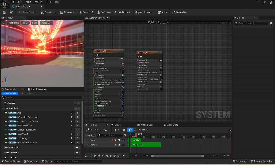Click the Unreal Engine logo icon
The height and width of the screenshot is (165, 275).
4,4
